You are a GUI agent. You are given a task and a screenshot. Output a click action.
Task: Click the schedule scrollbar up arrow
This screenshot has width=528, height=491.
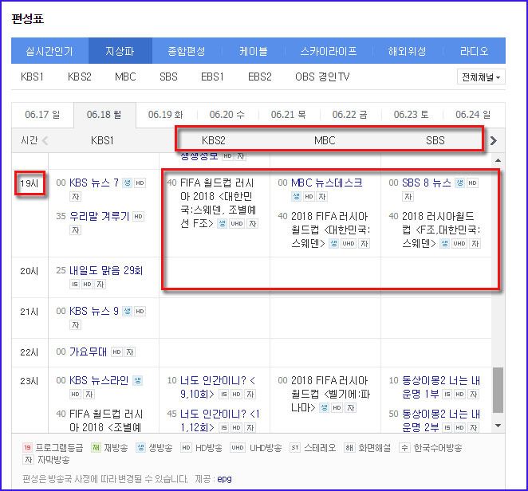point(498,160)
